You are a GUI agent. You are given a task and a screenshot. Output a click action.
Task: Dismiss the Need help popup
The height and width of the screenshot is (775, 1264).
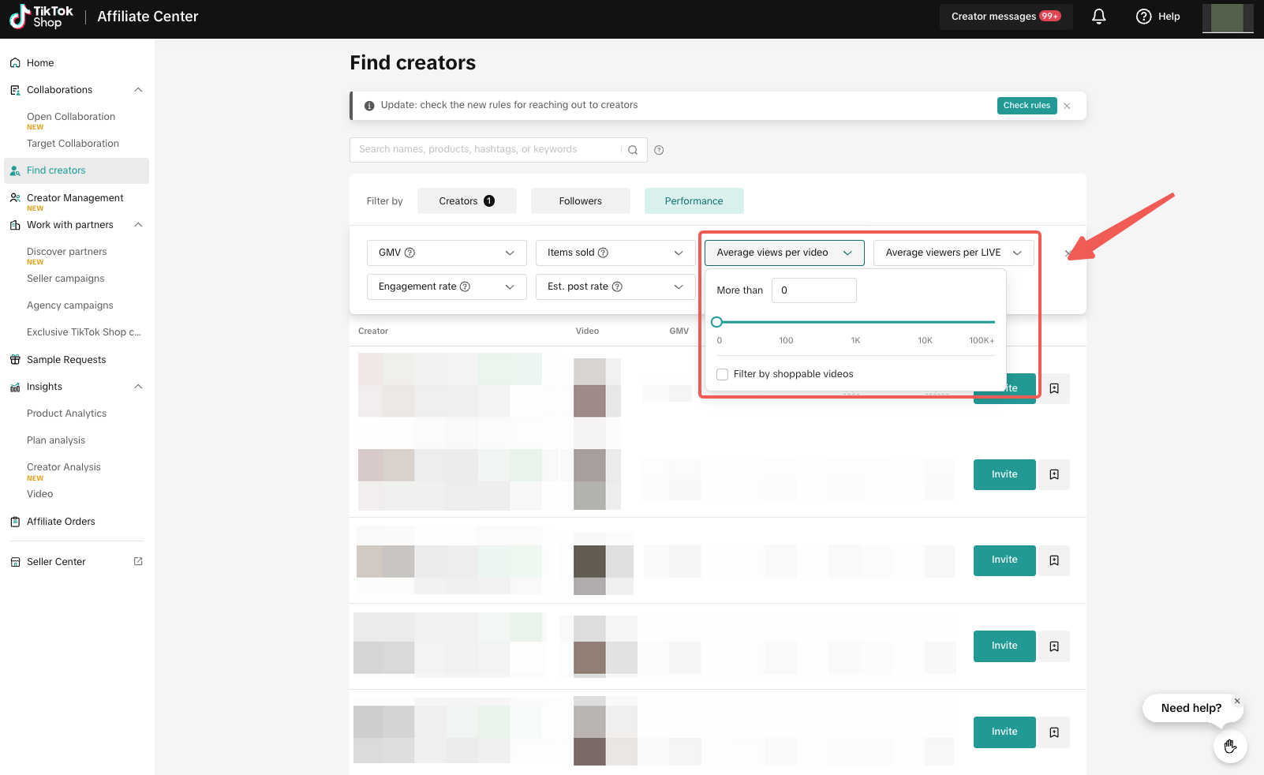point(1236,701)
